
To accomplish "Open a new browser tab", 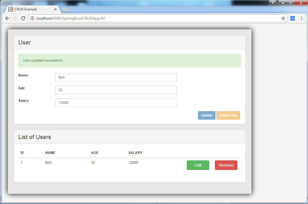I will (x=66, y=9).
